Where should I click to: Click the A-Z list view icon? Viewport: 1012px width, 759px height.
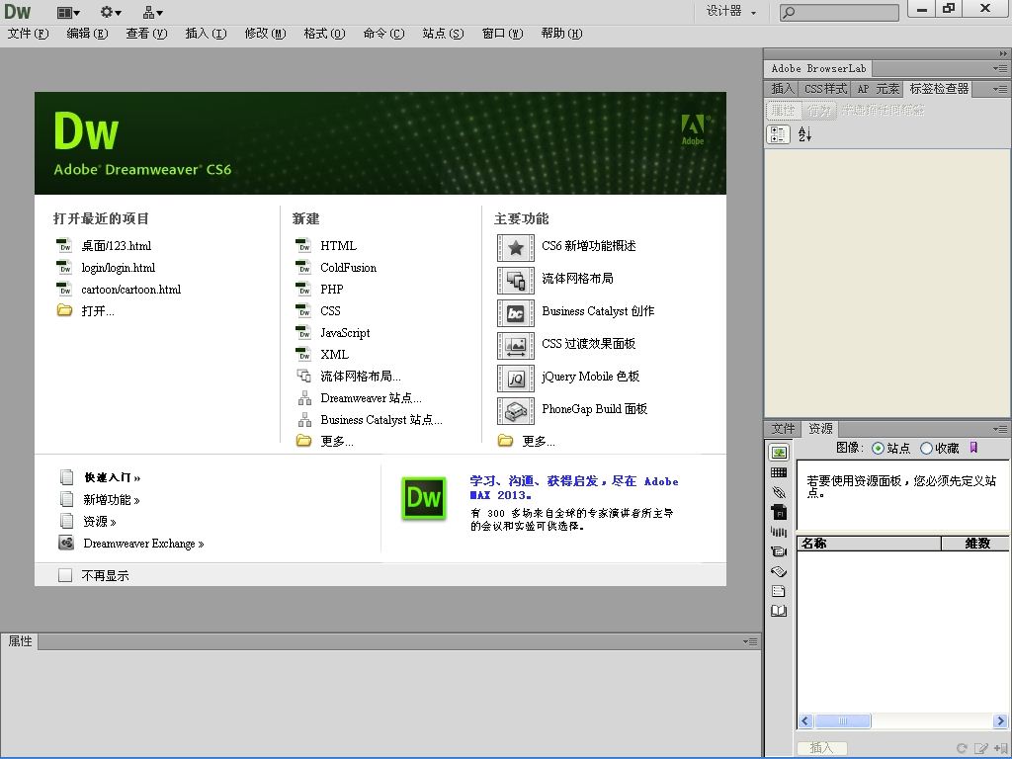pyautogui.click(x=804, y=134)
